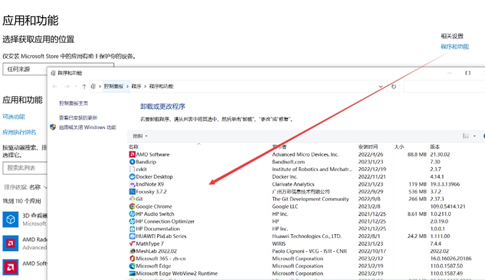
Task: Sort by the 名称 column header
Action: (x=133, y=147)
